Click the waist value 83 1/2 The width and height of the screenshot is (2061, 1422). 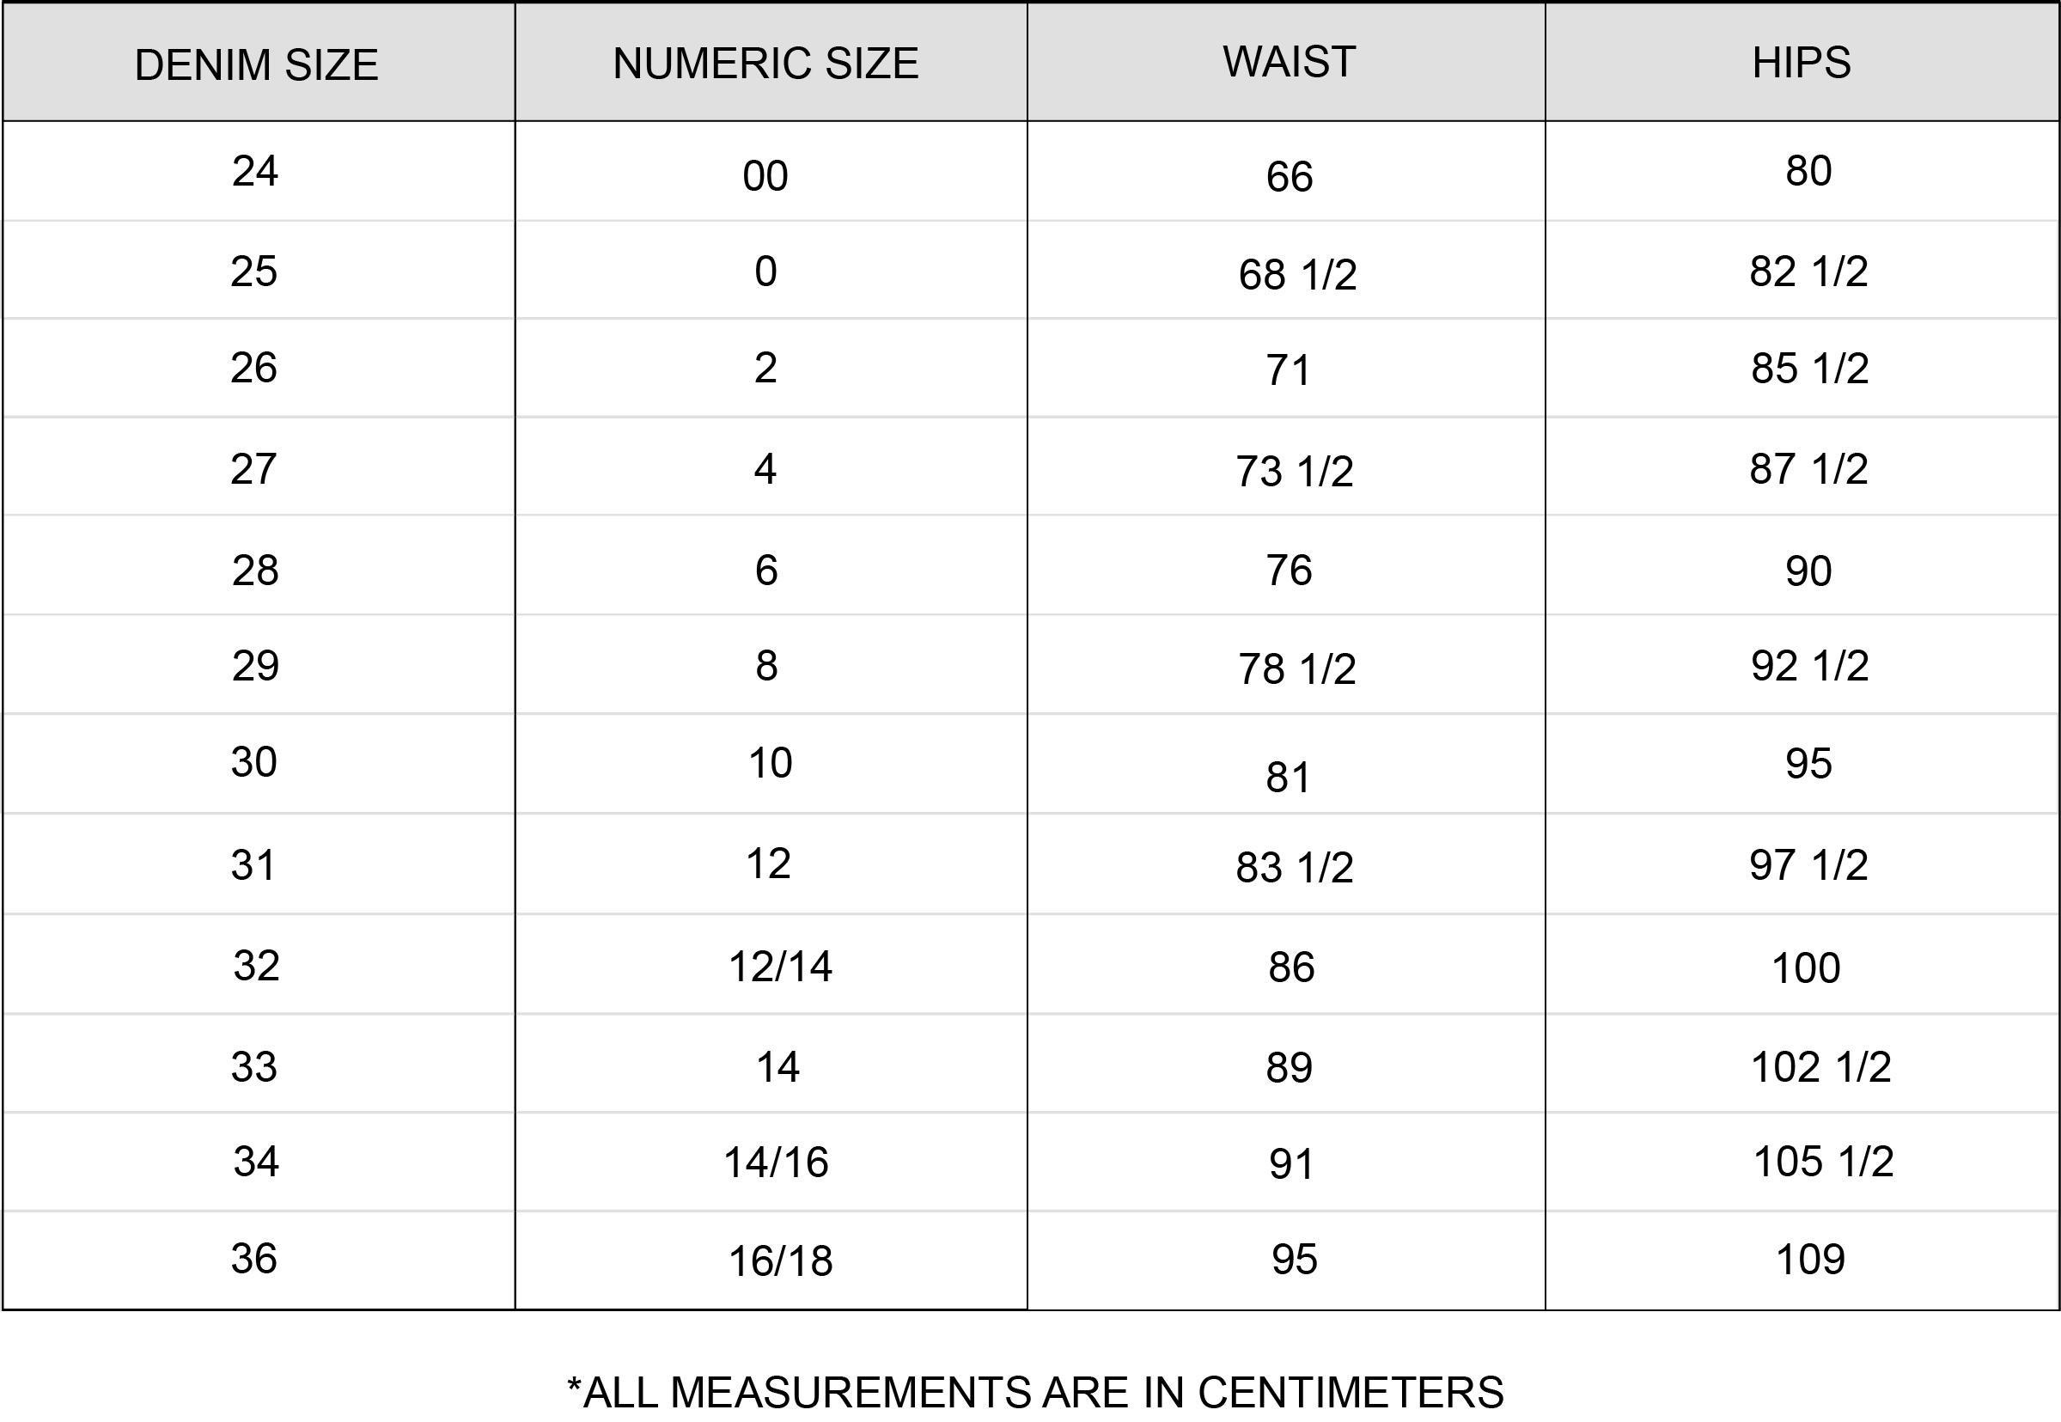pos(1294,867)
